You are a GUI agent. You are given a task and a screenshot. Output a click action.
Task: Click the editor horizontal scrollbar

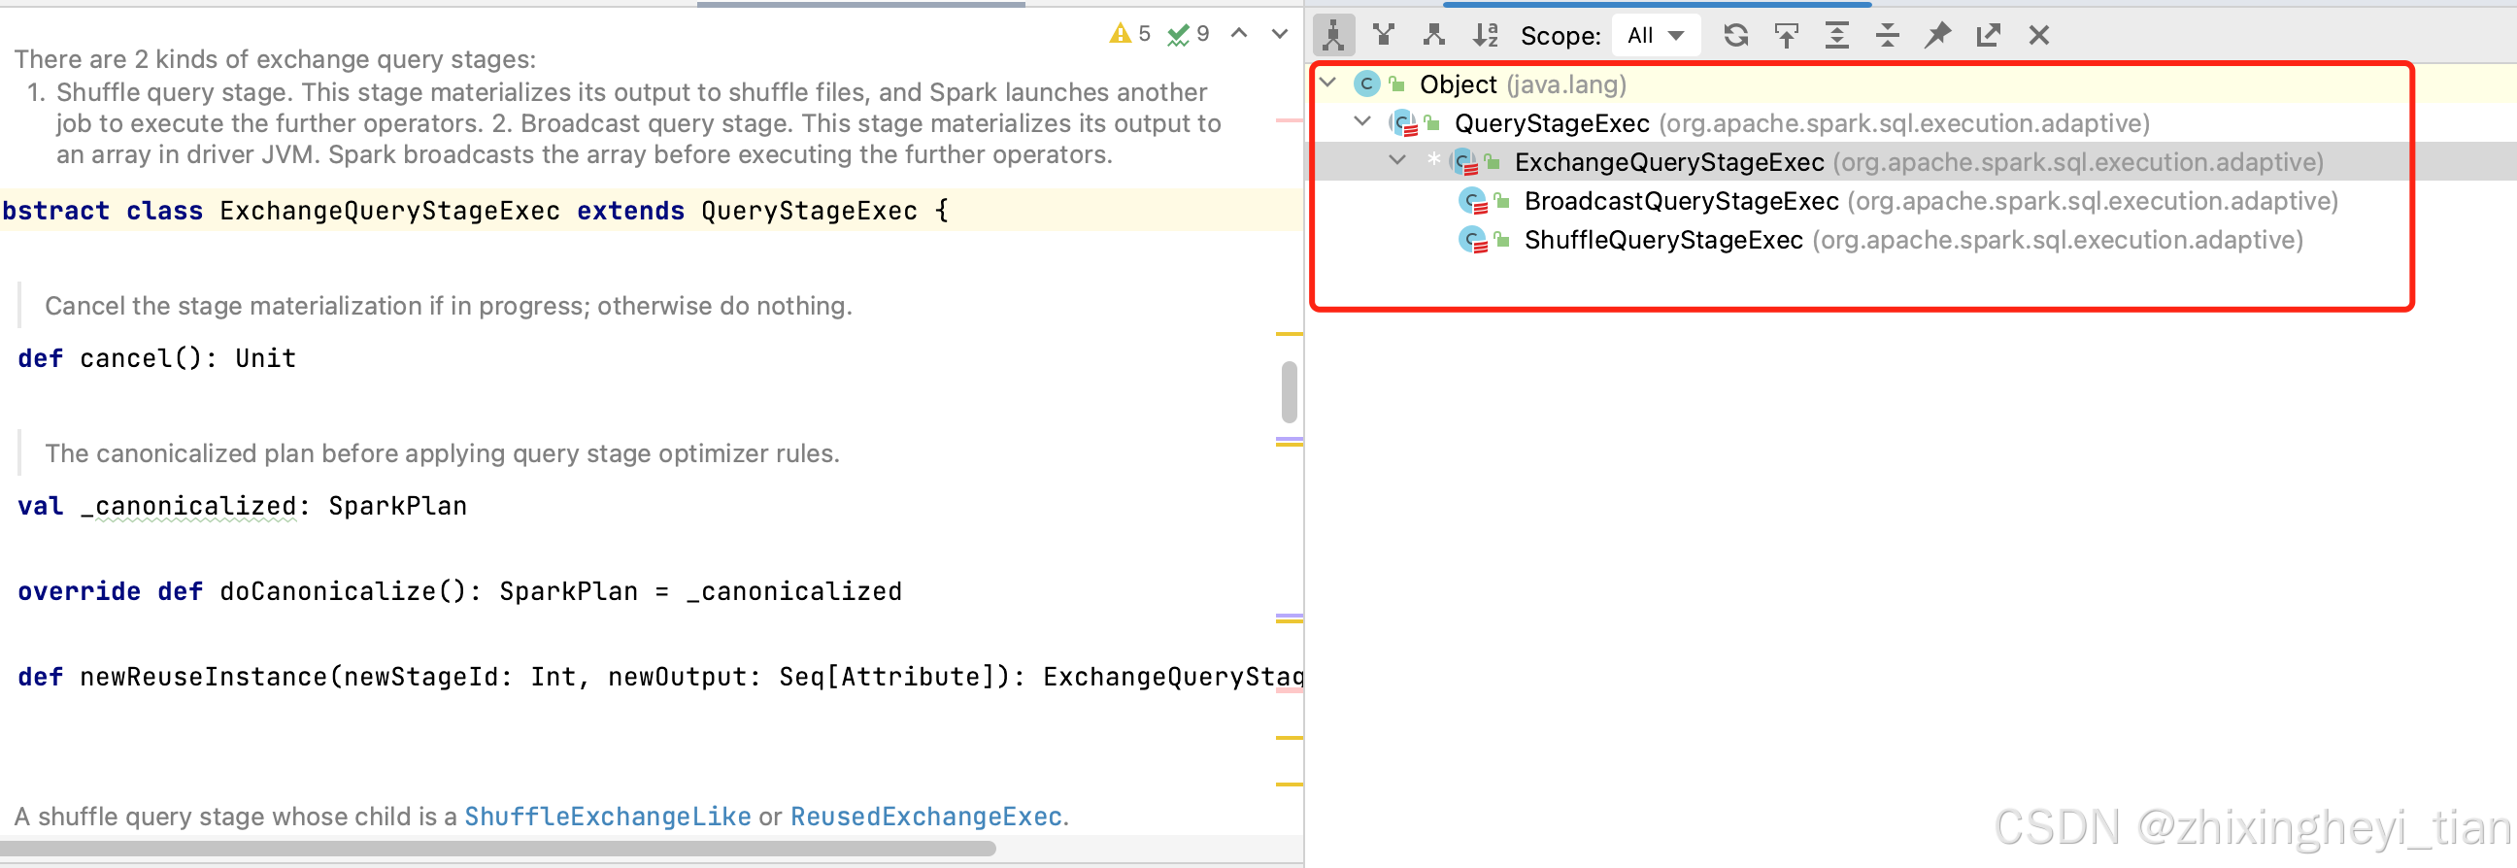point(498,849)
